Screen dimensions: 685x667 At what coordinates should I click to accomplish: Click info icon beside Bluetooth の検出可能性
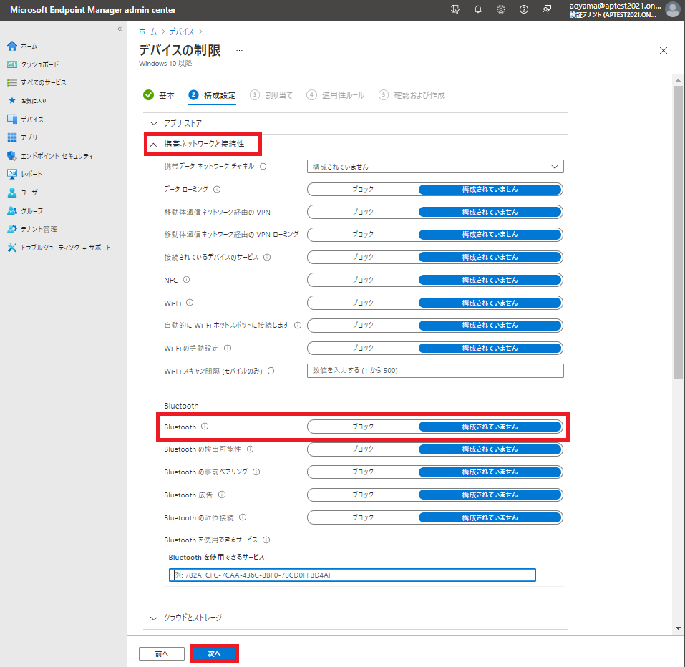pos(251,449)
